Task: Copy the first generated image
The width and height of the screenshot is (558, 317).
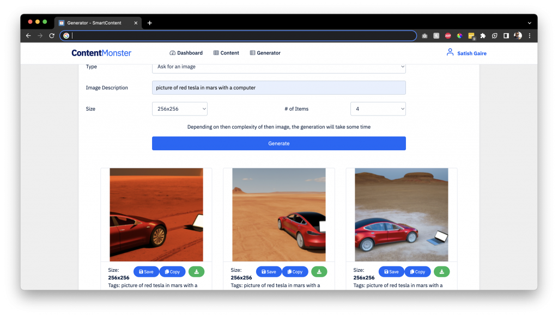Action: click(x=173, y=272)
